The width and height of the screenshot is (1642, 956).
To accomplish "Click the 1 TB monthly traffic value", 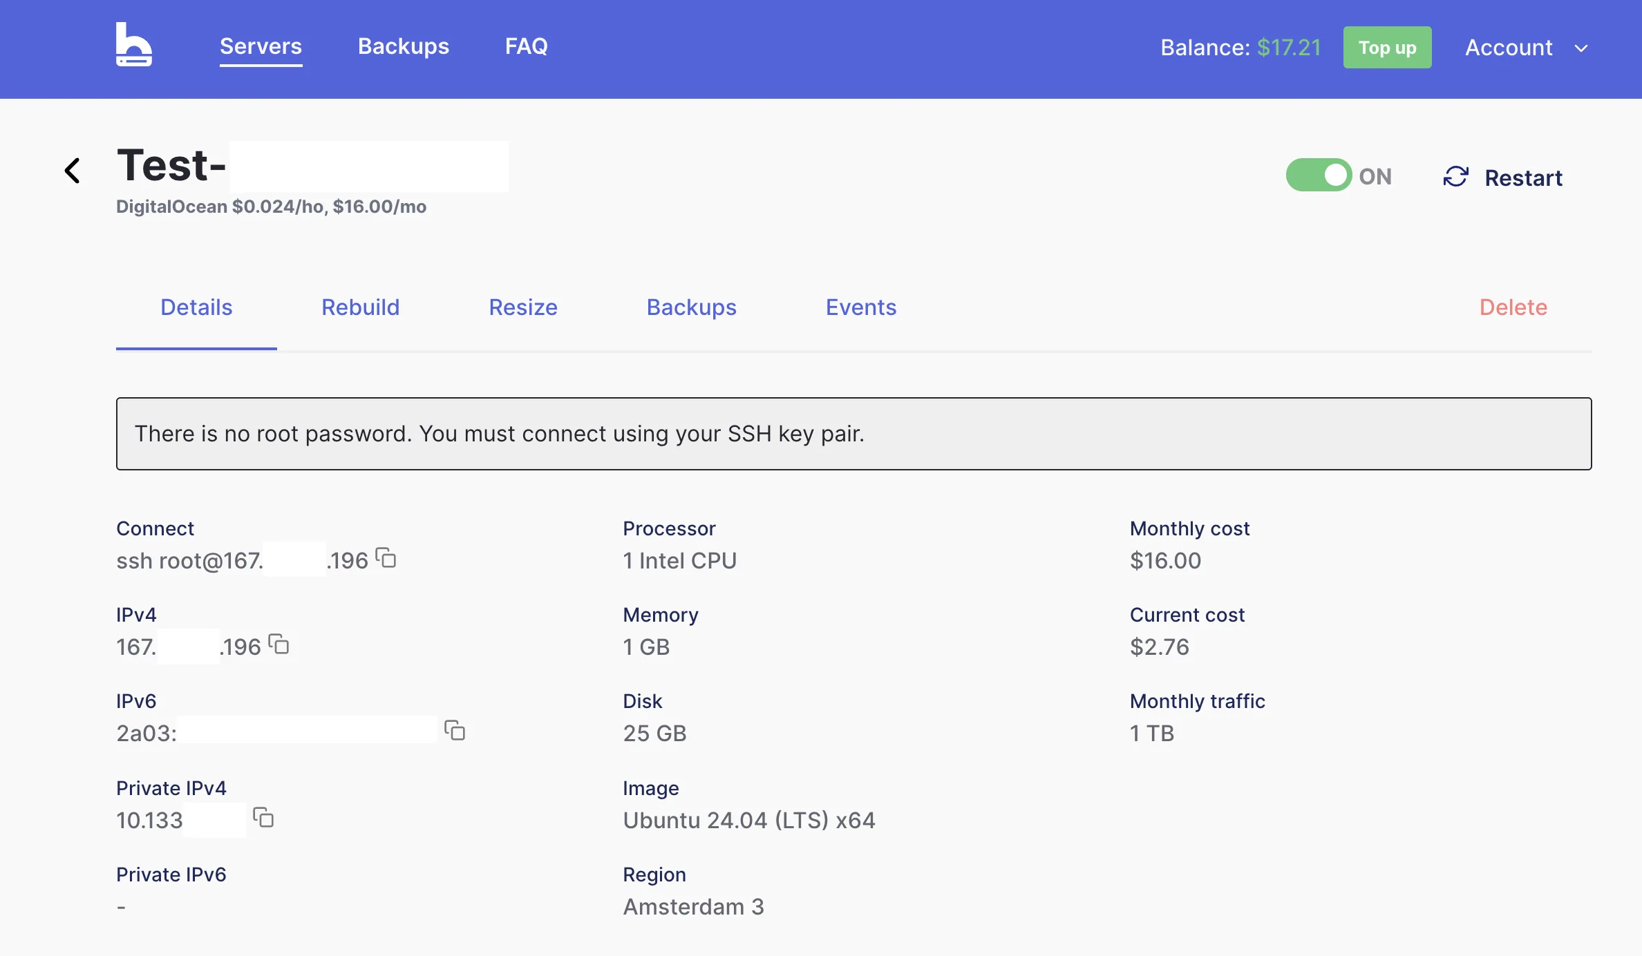I will click(x=1152, y=733).
